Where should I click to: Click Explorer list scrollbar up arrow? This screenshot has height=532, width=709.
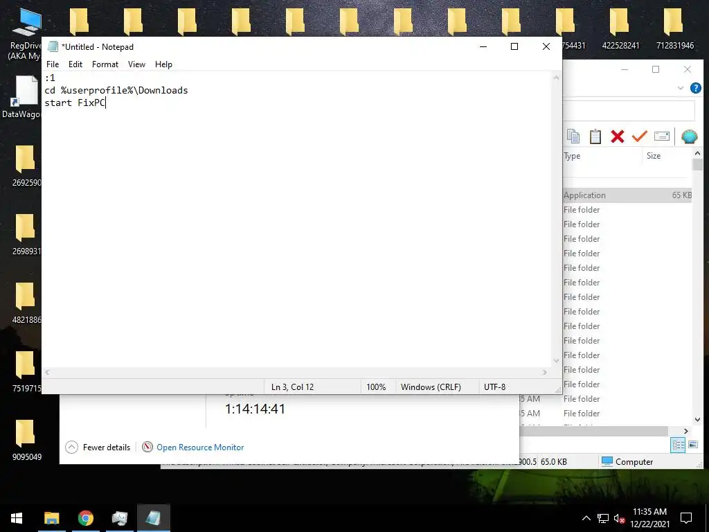697,154
